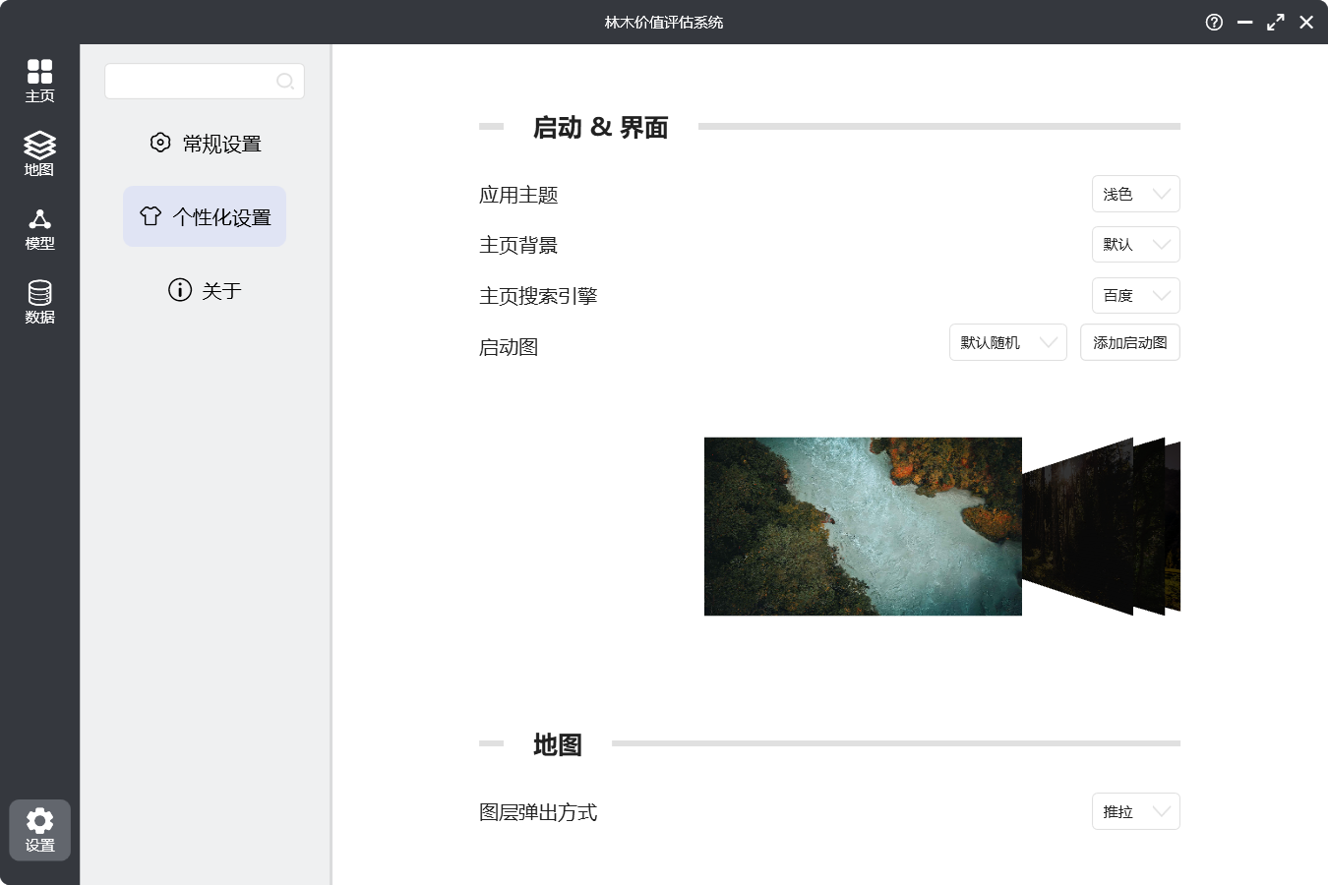This screenshot has width=1328, height=885.
Task: Click the shirt icon beside 个性化设置
Action: (x=150, y=216)
